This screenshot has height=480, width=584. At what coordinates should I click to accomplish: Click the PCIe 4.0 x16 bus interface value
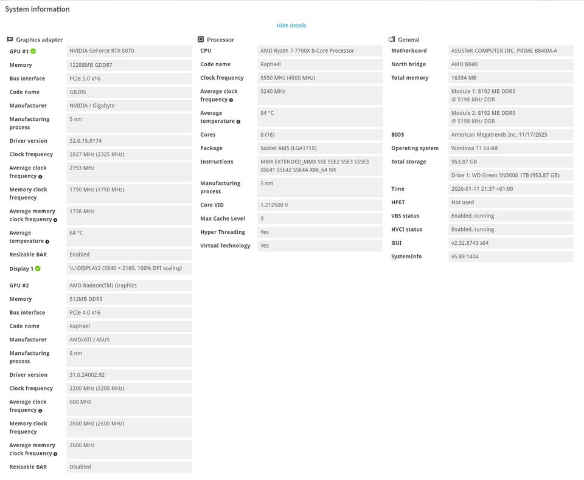pos(129,312)
